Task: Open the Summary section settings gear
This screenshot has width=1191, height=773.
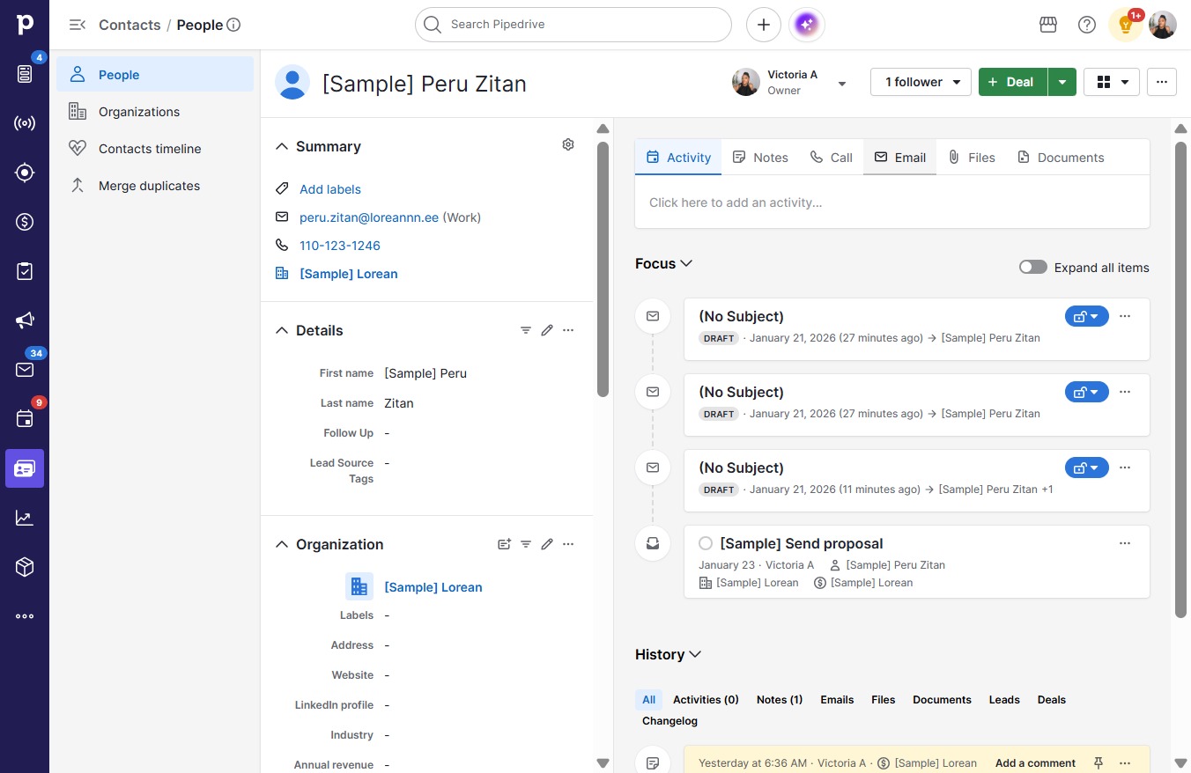Action: pyautogui.click(x=568, y=144)
